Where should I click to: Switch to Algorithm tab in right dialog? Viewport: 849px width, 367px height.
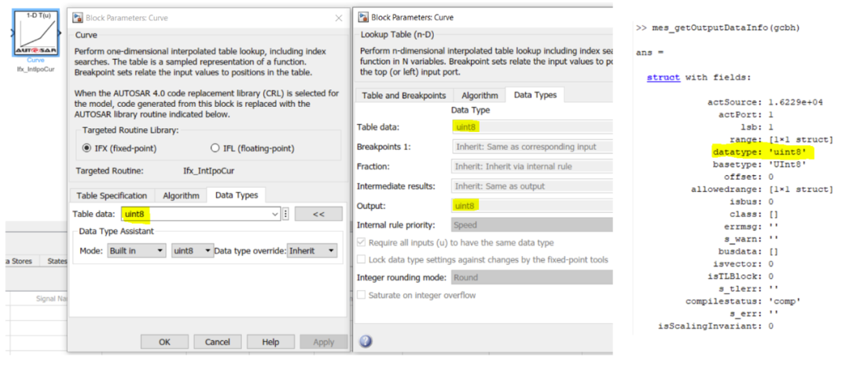click(480, 95)
